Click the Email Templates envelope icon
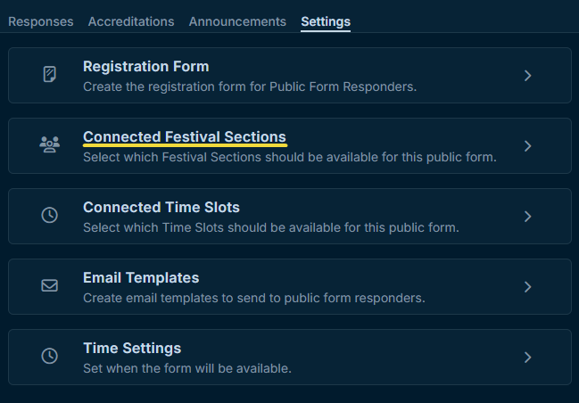The image size is (579, 403). (x=50, y=286)
